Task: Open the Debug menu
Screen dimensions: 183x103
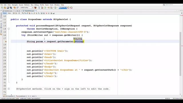Action: pos(37,5)
